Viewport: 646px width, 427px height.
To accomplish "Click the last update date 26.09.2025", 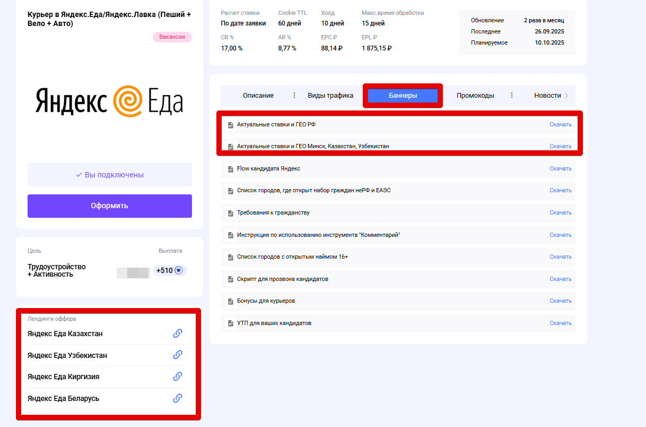I will (549, 31).
